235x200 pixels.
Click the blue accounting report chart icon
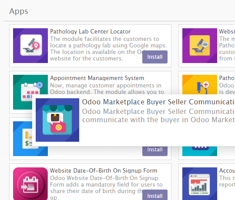[x=200, y=183]
